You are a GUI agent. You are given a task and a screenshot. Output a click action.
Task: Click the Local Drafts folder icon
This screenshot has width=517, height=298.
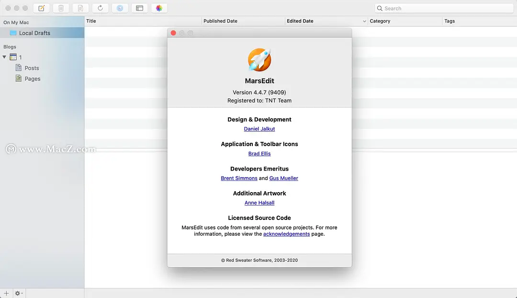click(13, 33)
